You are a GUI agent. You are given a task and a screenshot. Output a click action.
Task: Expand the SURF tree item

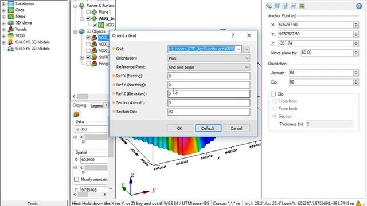[82, 57]
